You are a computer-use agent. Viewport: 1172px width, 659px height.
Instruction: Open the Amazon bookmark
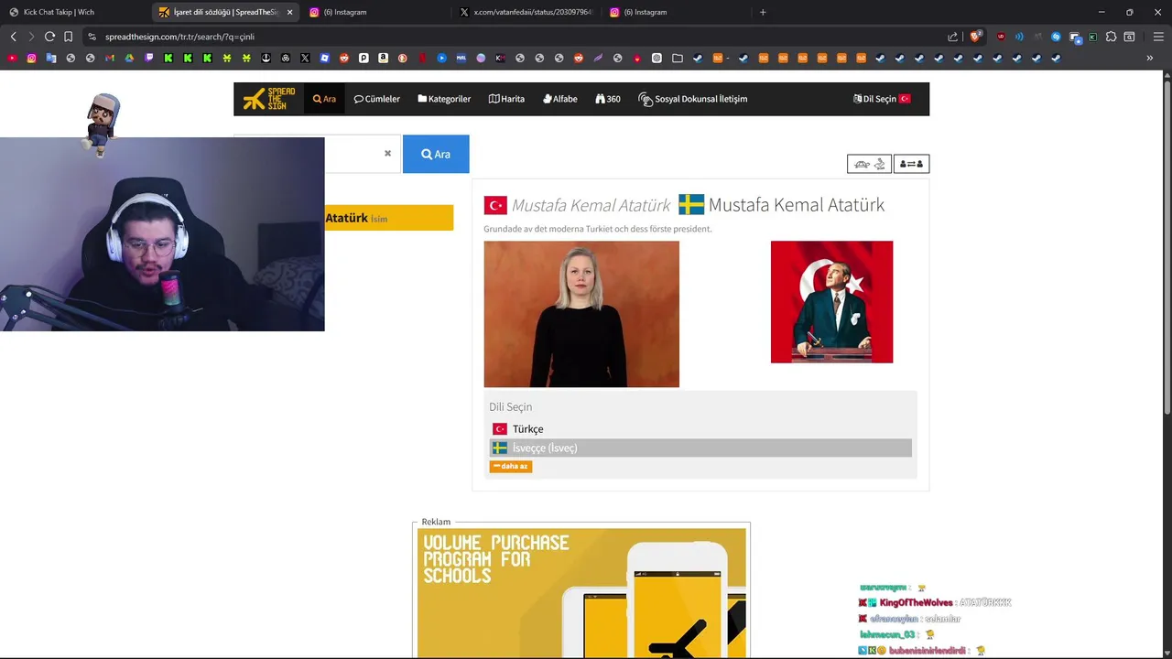click(383, 58)
